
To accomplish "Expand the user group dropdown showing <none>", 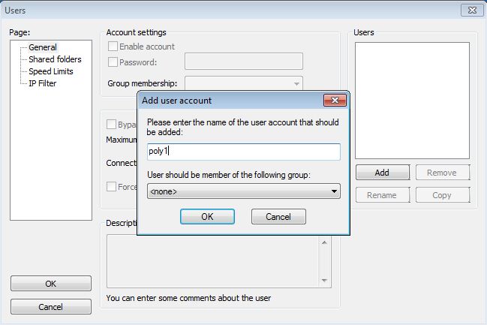I will pyautogui.click(x=244, y=191).
